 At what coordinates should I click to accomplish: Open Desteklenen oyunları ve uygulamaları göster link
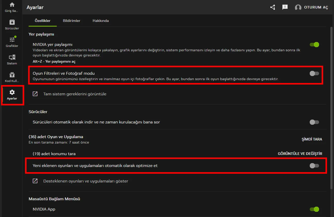pyautogui.click(x=86, y=181)
